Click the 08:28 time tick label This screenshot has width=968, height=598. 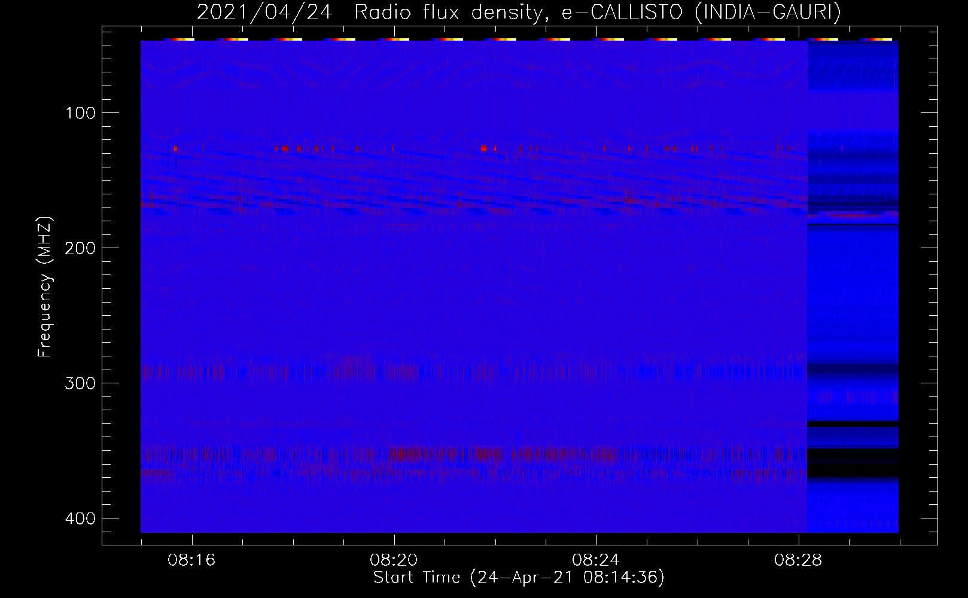click(x=799, y=560)
